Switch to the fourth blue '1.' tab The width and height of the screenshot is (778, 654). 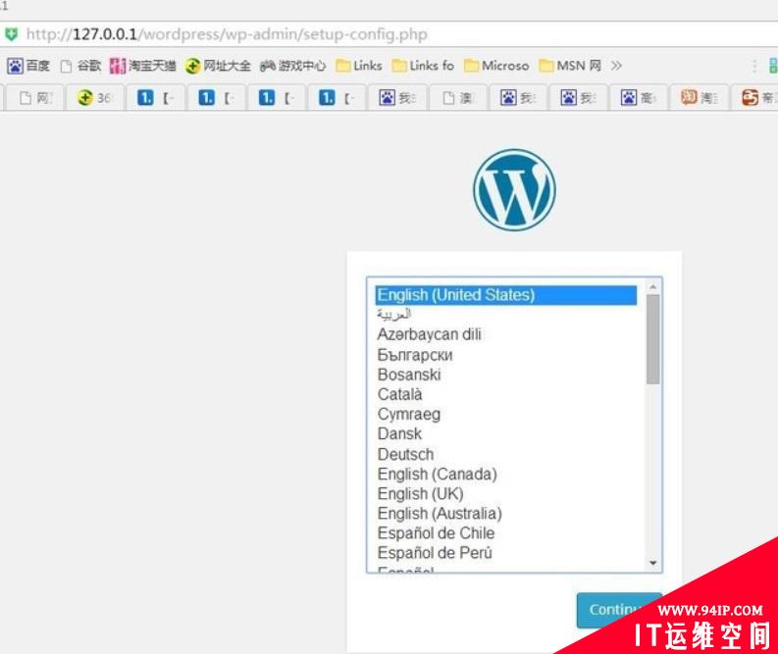click(x=337, y=98)
